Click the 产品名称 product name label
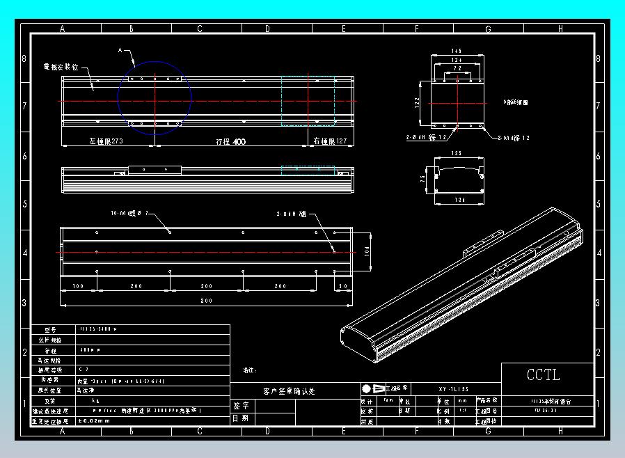This screenshot has height=458, width=625. point(486,400)
